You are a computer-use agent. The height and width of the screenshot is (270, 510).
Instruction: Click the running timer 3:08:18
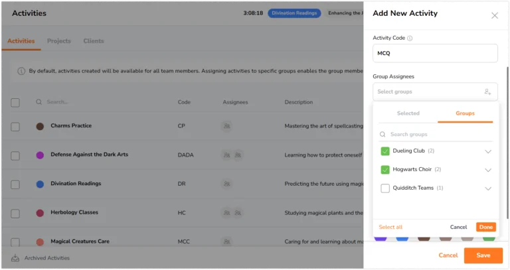(x=253, y=13)
